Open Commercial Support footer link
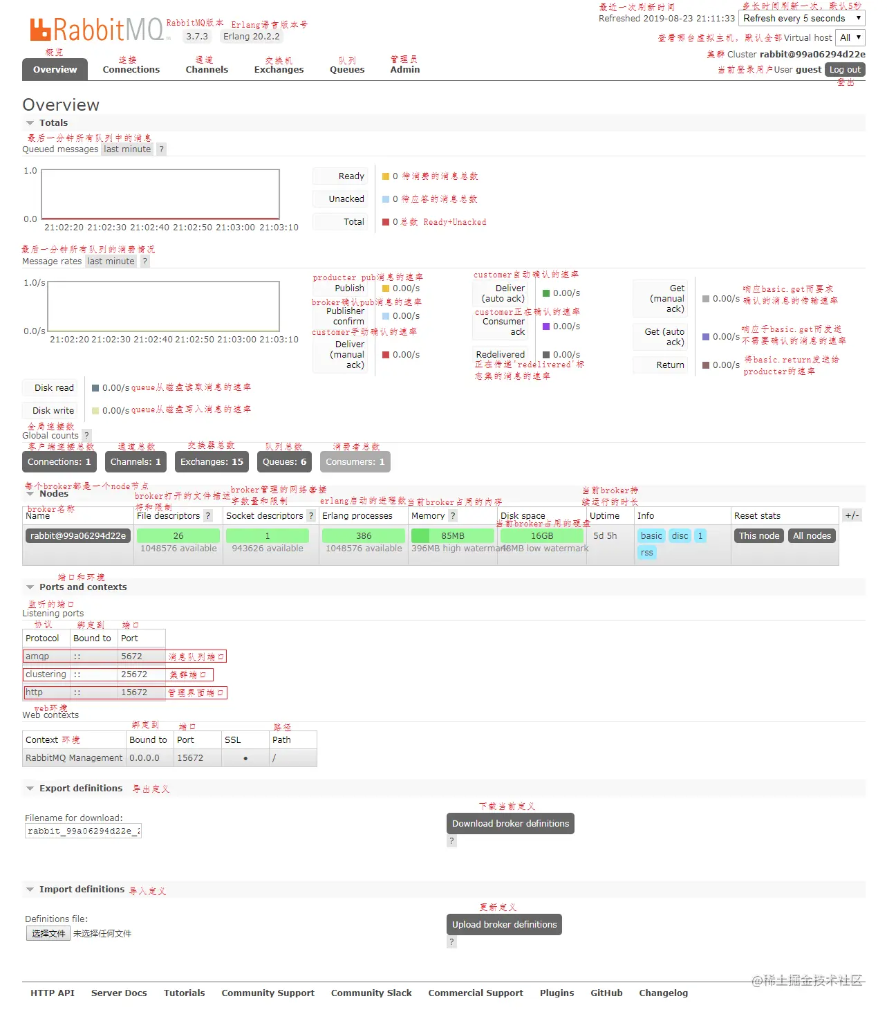This screenshot has height=1012, width=887. [476, 993]
